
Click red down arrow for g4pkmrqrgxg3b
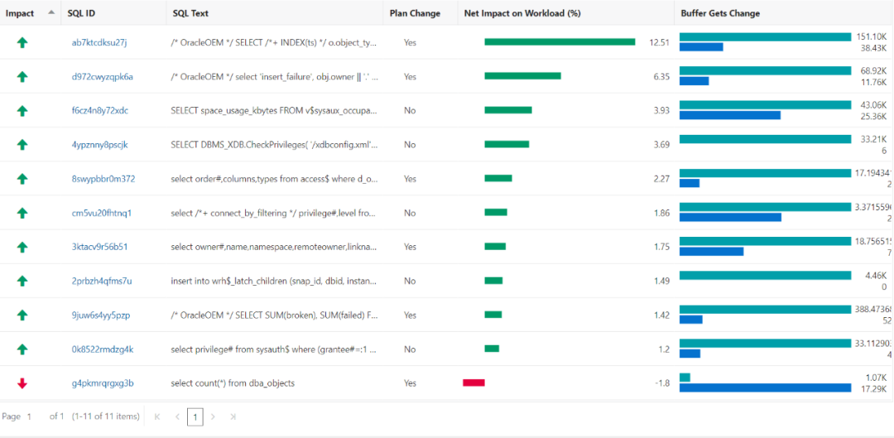pyautogui.click(x=22, y=383)
